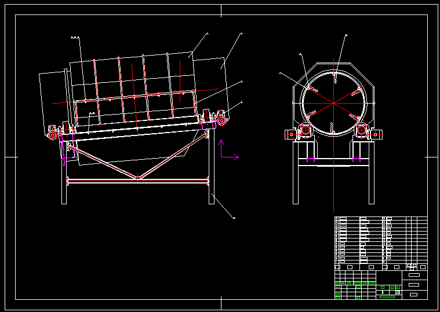Select the left leg of the side-view frame
Viewport: 440px width, 312px height.
64,172
